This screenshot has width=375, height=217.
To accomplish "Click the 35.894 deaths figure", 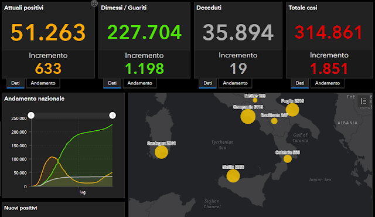I will 238,32.
